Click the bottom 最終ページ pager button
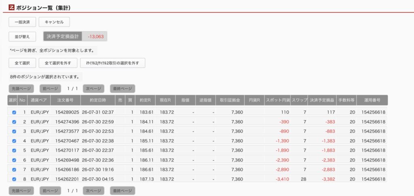 [123, 191]
